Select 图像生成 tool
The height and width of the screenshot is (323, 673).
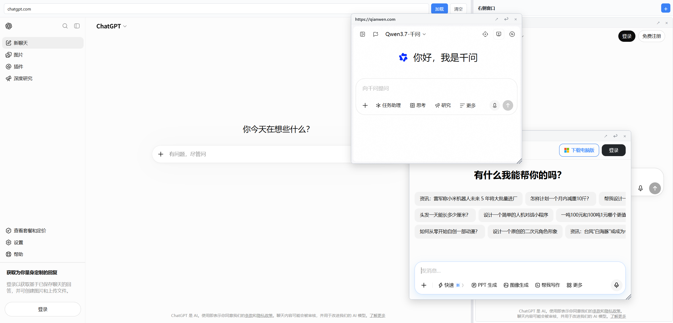pyautogui.click(x=516, y=285)
